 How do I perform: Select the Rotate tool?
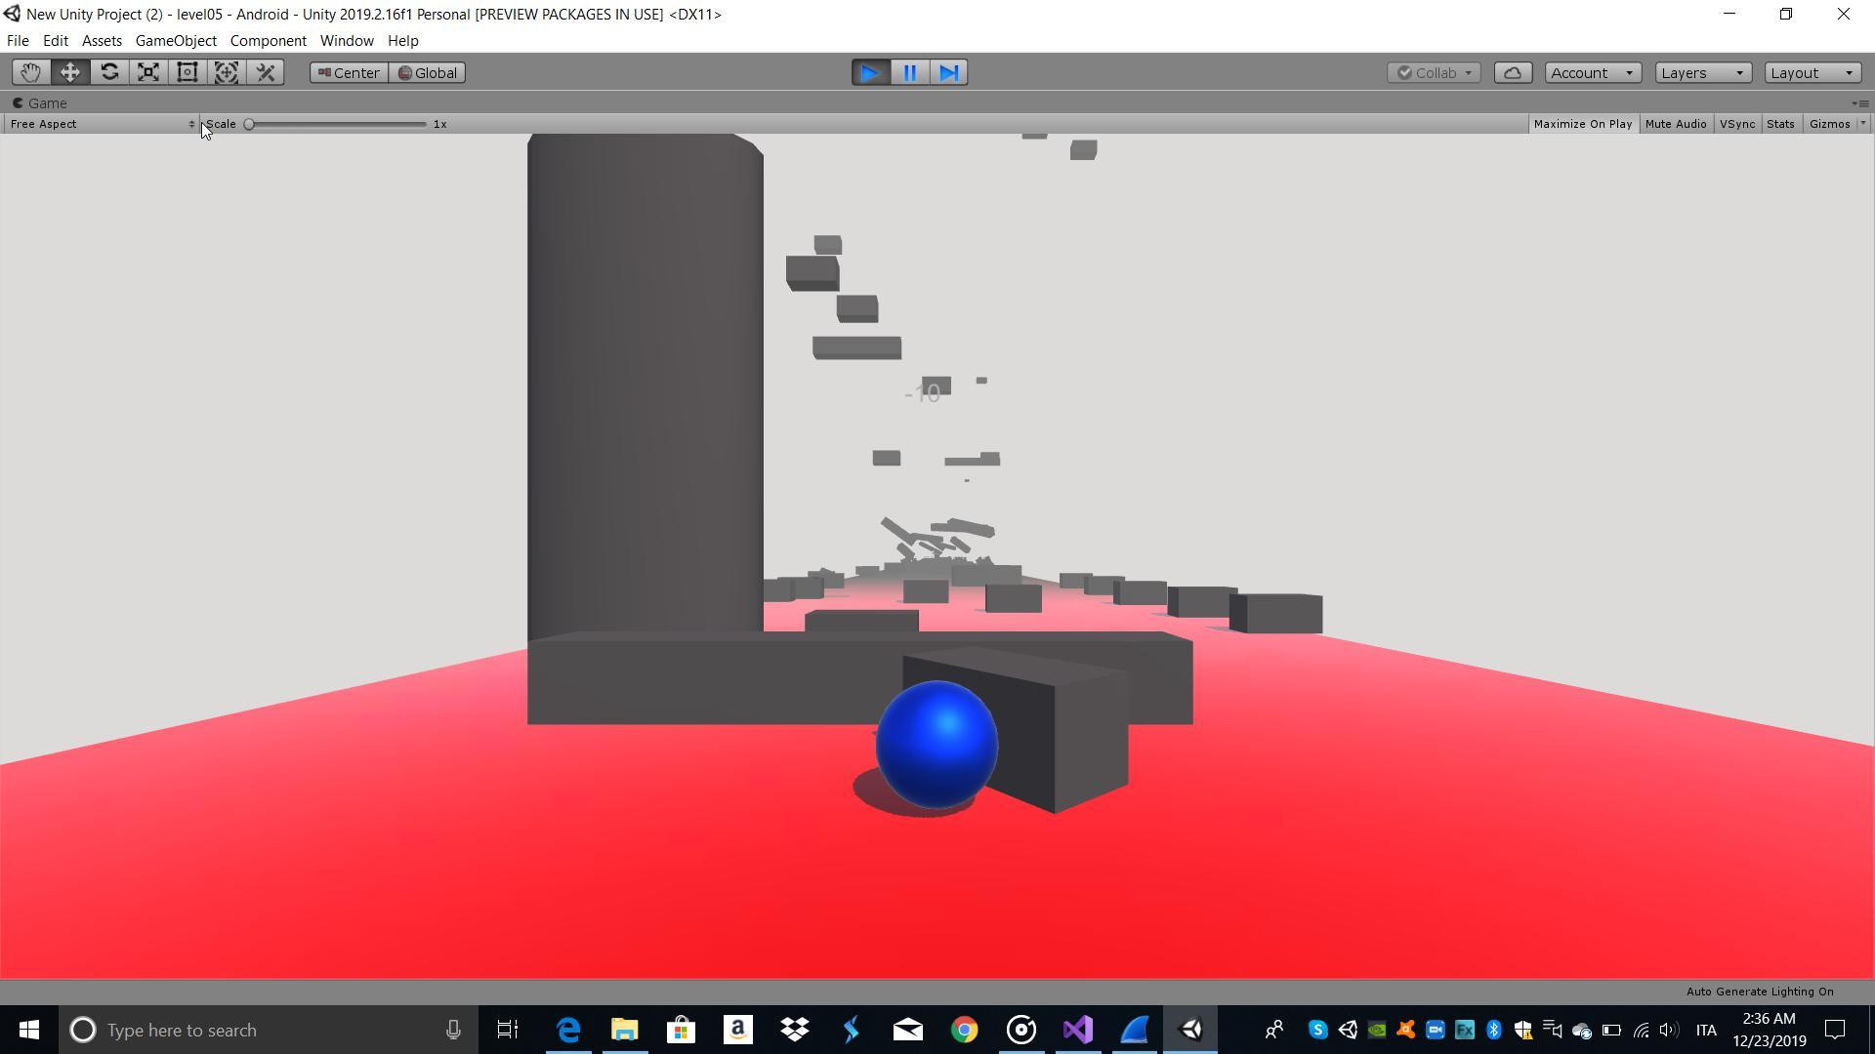pyautogui.click(x=108, y=72)
